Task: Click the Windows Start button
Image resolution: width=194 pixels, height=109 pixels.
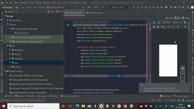Action: 4,106
